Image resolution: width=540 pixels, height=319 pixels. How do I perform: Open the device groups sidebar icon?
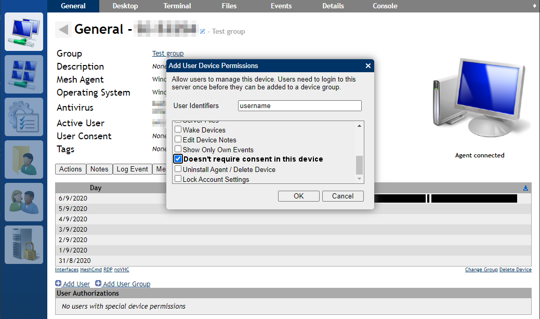(24, 74)
